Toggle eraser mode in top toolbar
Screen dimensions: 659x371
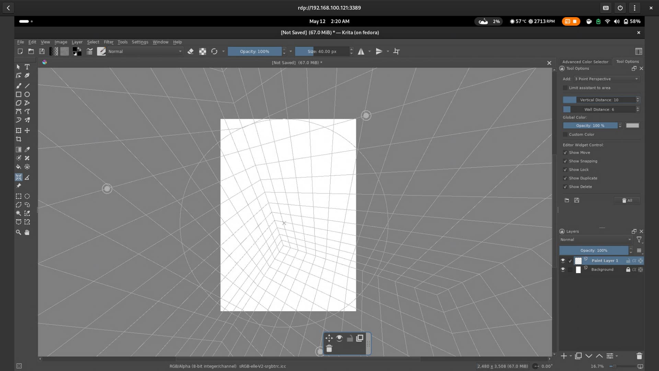point(190,52)
